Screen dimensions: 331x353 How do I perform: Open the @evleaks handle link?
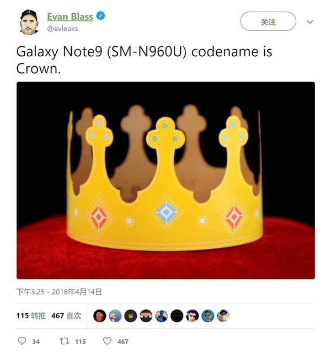coord(62,29)
